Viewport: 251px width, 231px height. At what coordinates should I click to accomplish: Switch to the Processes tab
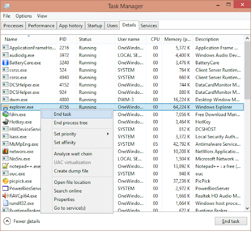tap(13, 26)
